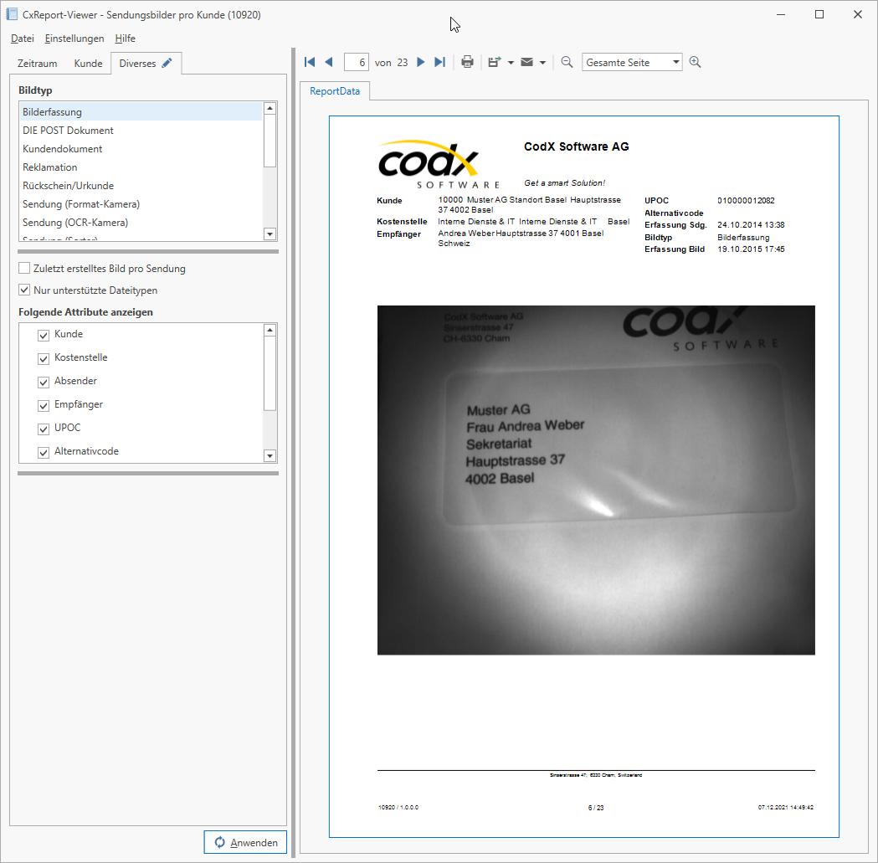Select 'Sendung (Format-Kamera)' image type
This screenshot has height=863, width=878.
tap(141, 204)
